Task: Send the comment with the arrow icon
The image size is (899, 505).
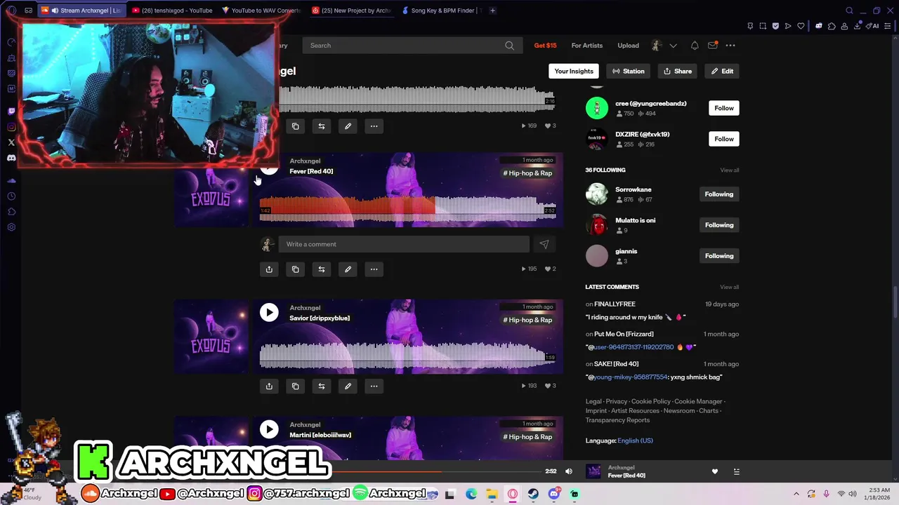Action: click(544, 244)
